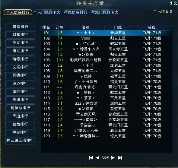Open the help question mark icon
Screen dimensions: 178x168
[x=171, y=3]
